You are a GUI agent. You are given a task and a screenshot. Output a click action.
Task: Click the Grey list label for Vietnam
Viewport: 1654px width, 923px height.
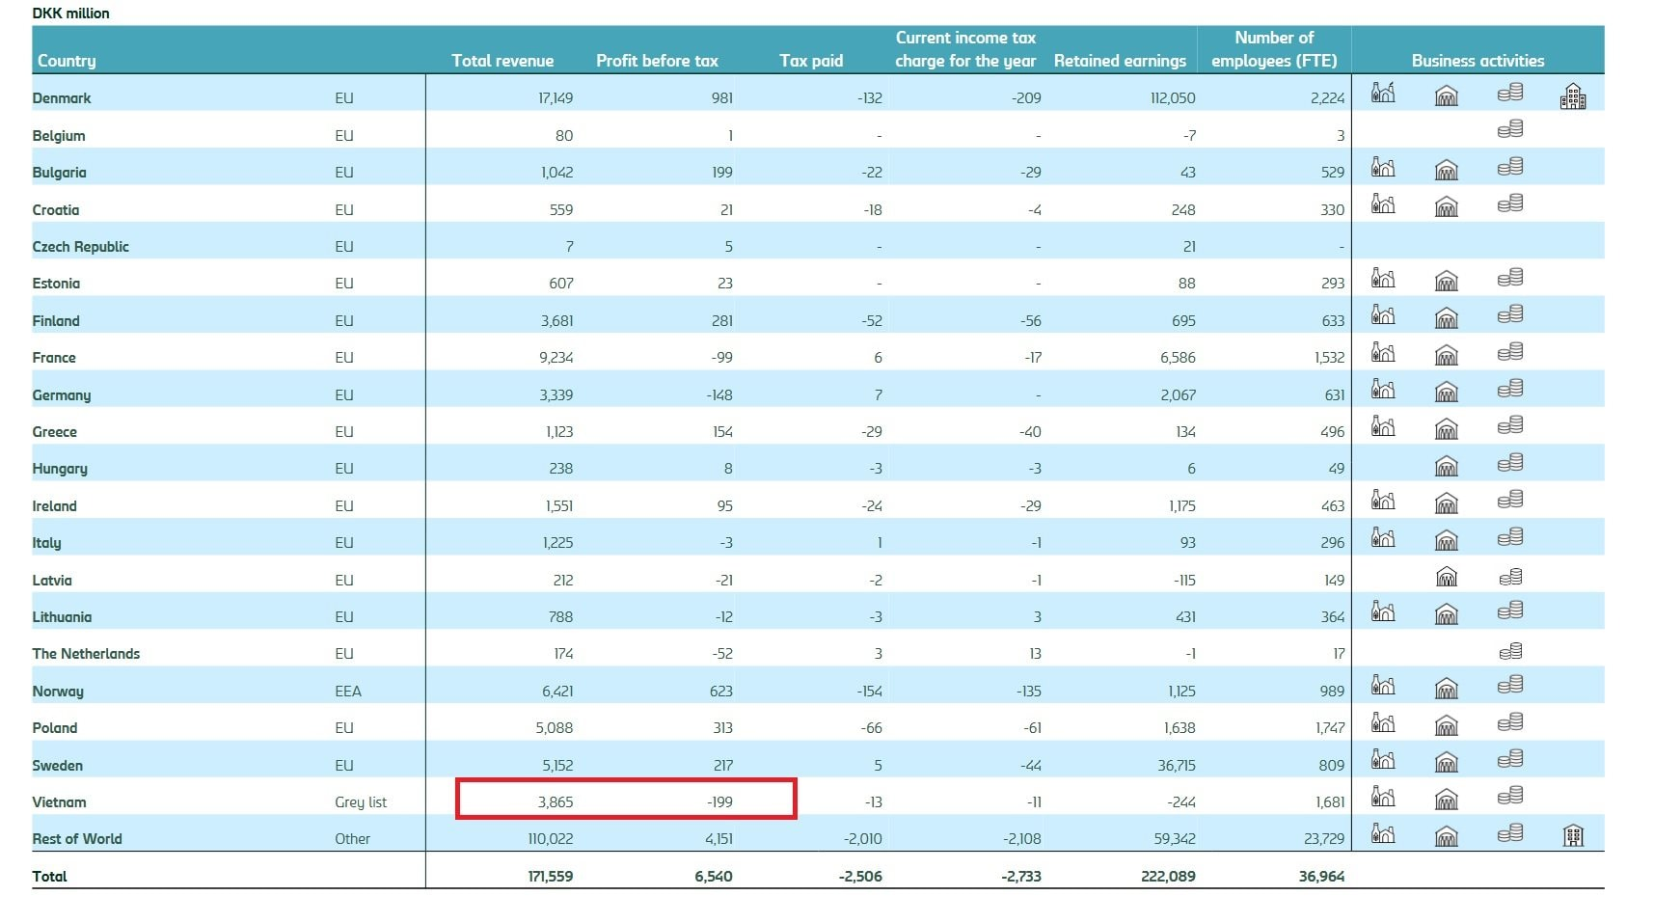click(361, 802)
